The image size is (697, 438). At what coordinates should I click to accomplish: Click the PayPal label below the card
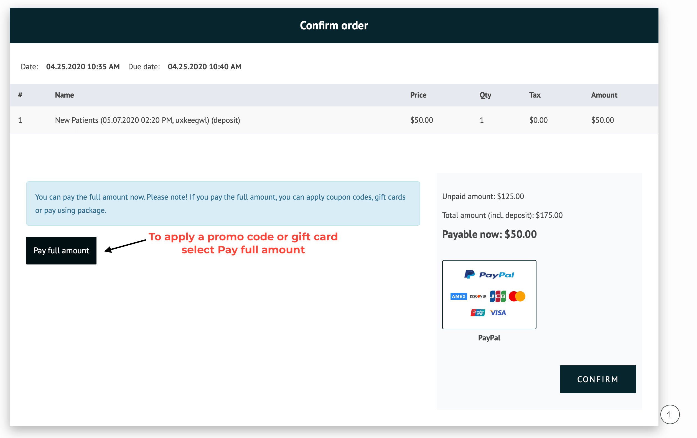[x=489, y=338]
